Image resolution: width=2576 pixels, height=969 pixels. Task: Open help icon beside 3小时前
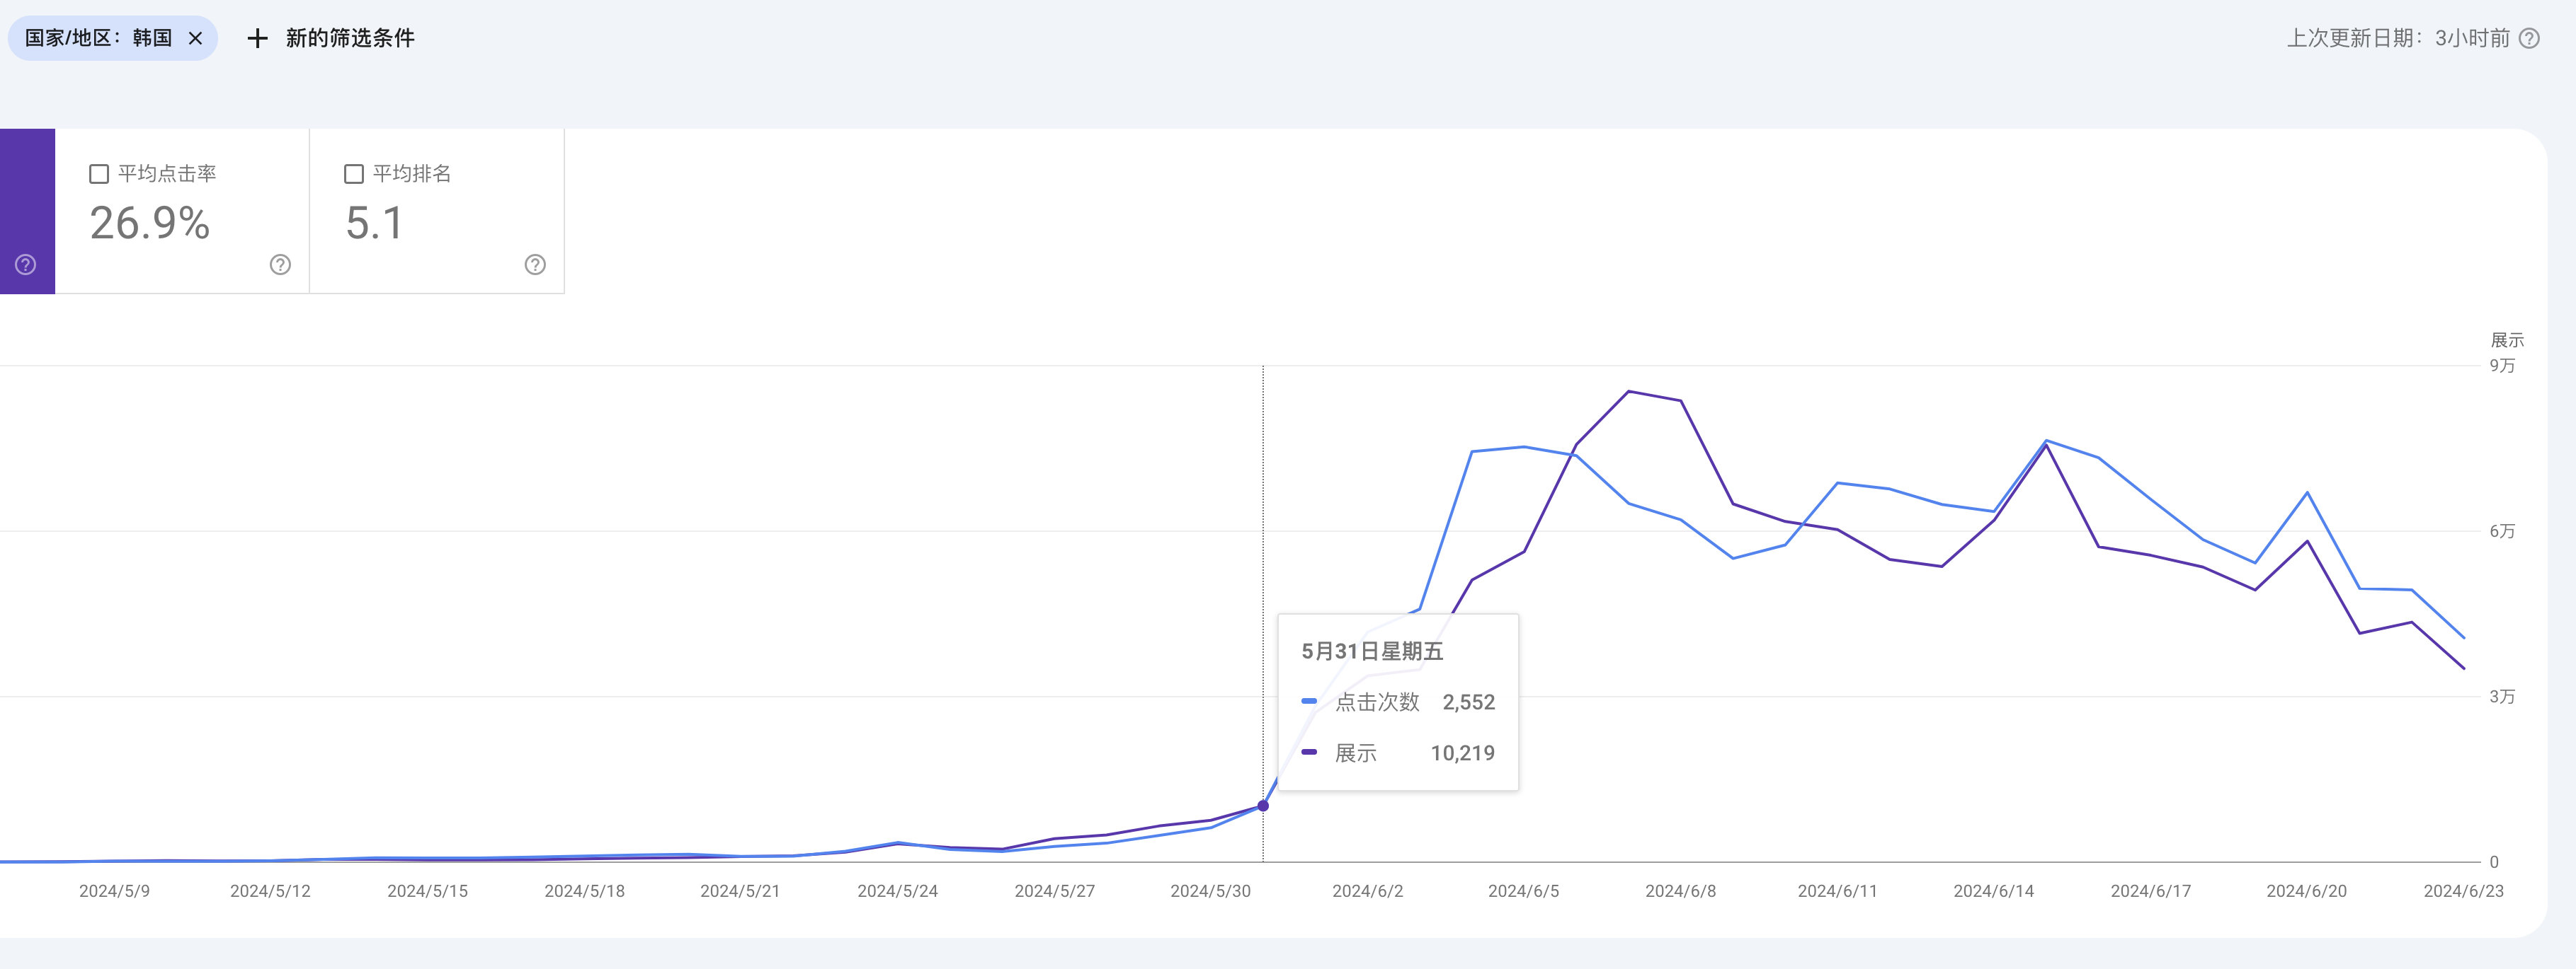pyautogui.click(x=2529, y=38)
